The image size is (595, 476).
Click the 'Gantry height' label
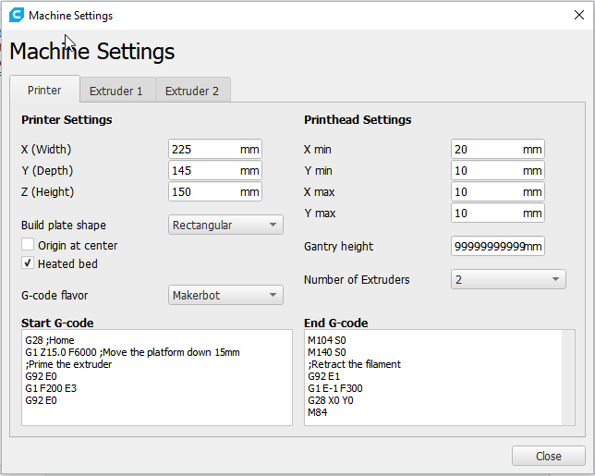tap(339, 247)
